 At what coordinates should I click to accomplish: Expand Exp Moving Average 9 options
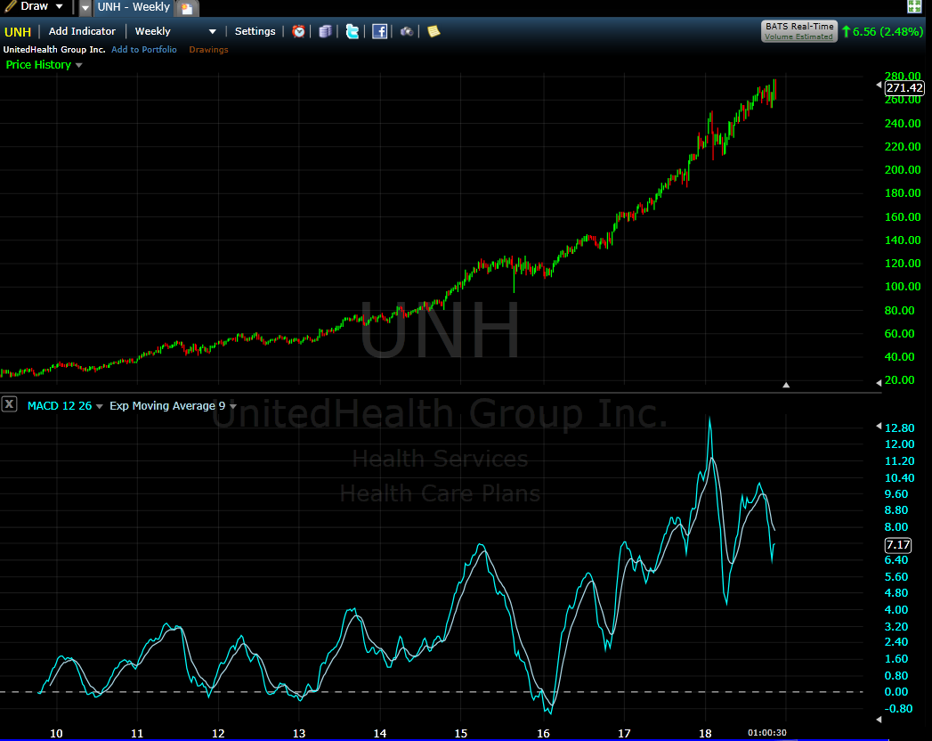point(173,406)
